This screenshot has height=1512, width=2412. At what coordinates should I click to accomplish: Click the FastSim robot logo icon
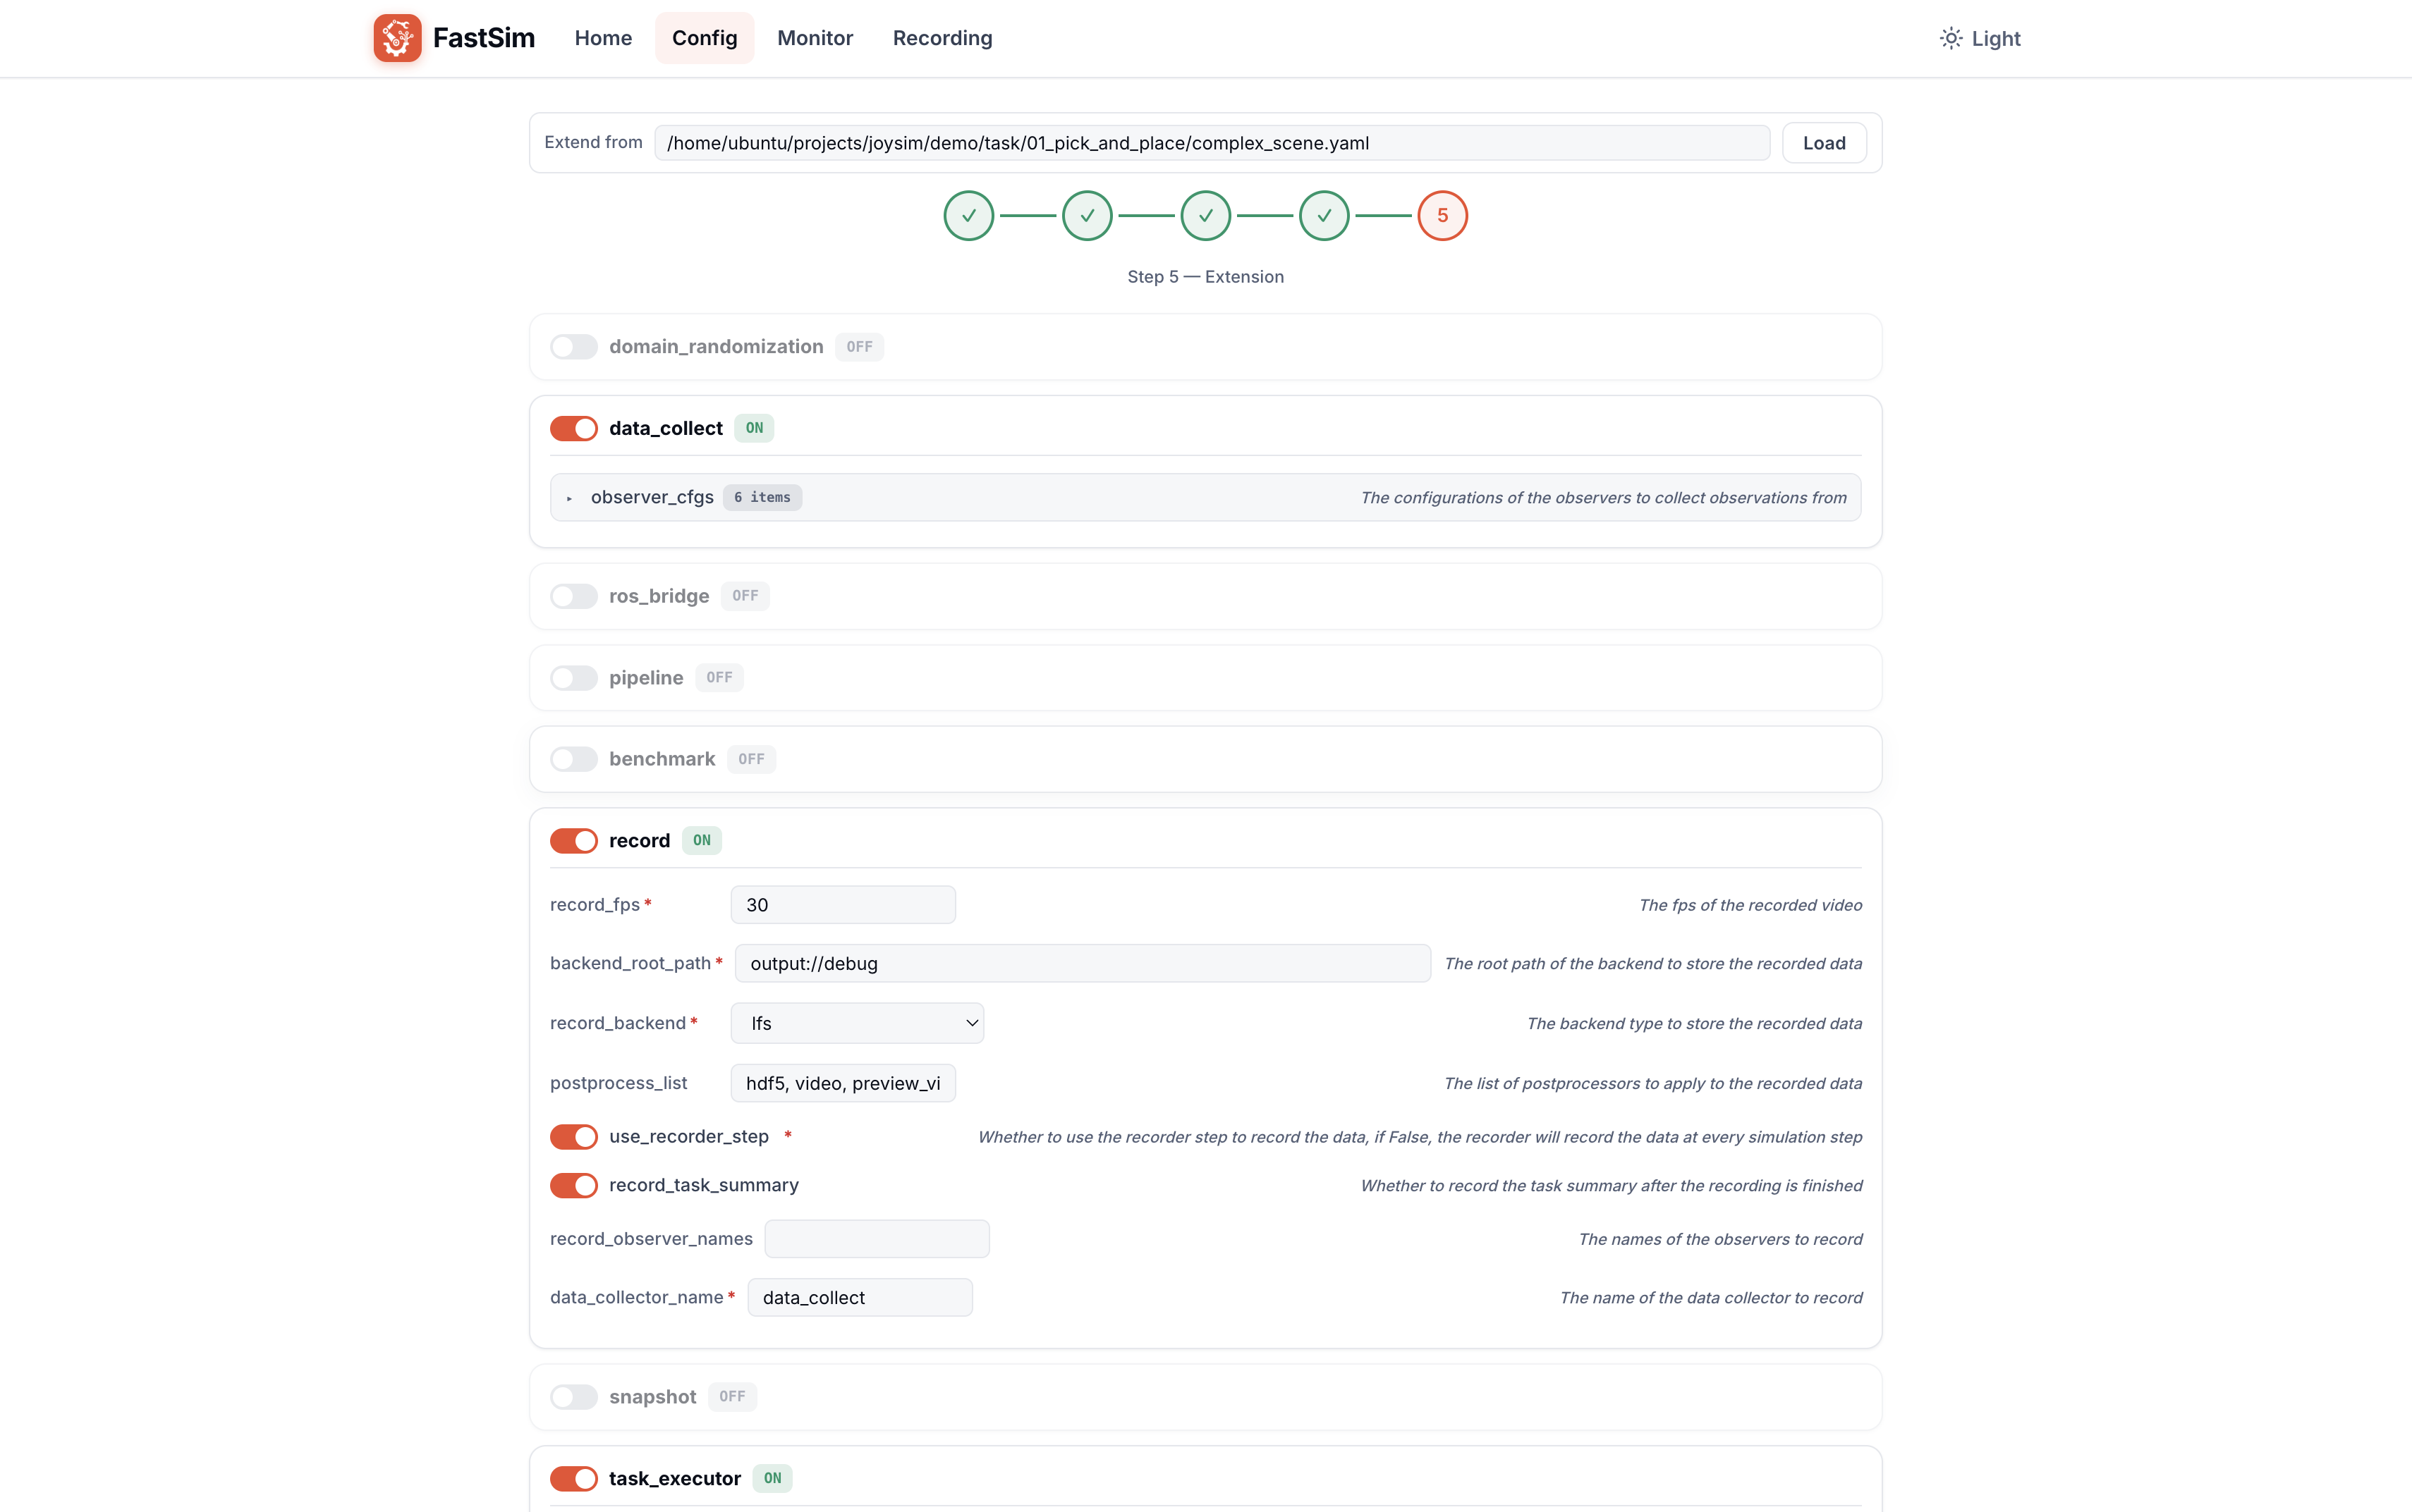click(397, 38)
